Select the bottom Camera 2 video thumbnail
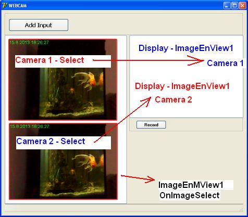 63,161
